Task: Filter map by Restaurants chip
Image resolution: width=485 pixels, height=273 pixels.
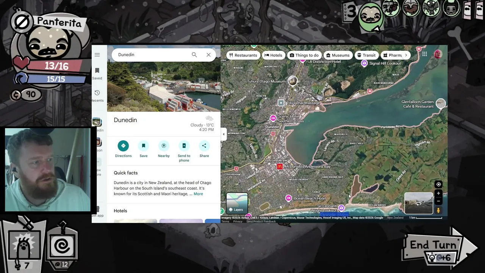Action: coord(243,55)
